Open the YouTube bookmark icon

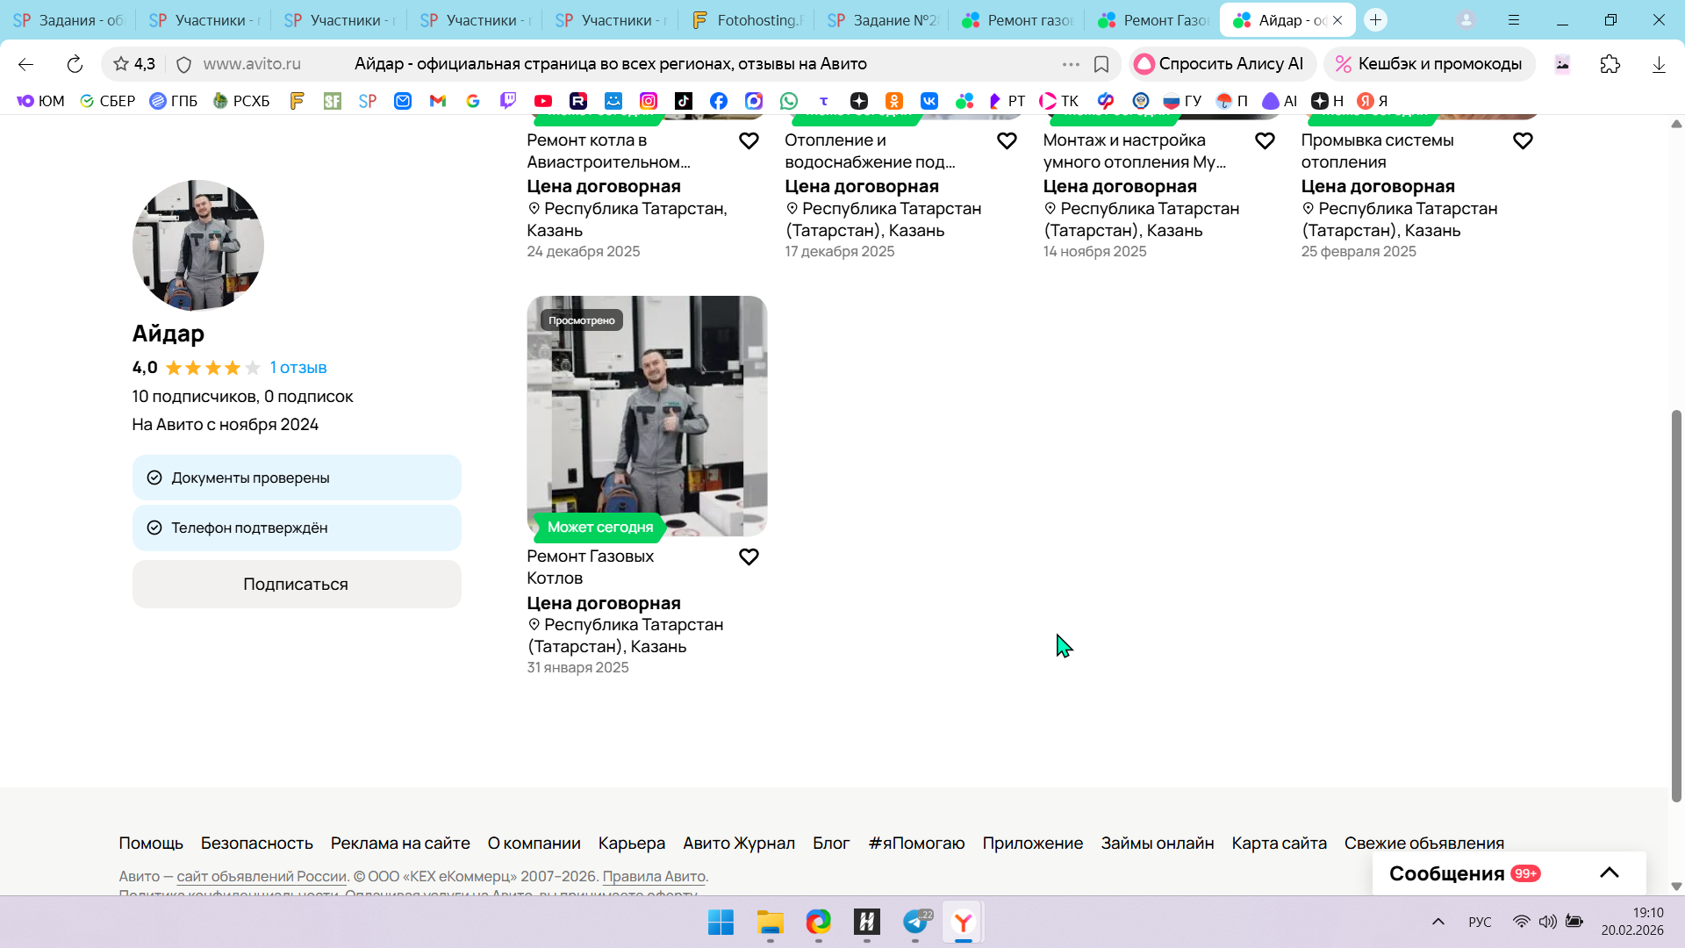pos(543,101)
